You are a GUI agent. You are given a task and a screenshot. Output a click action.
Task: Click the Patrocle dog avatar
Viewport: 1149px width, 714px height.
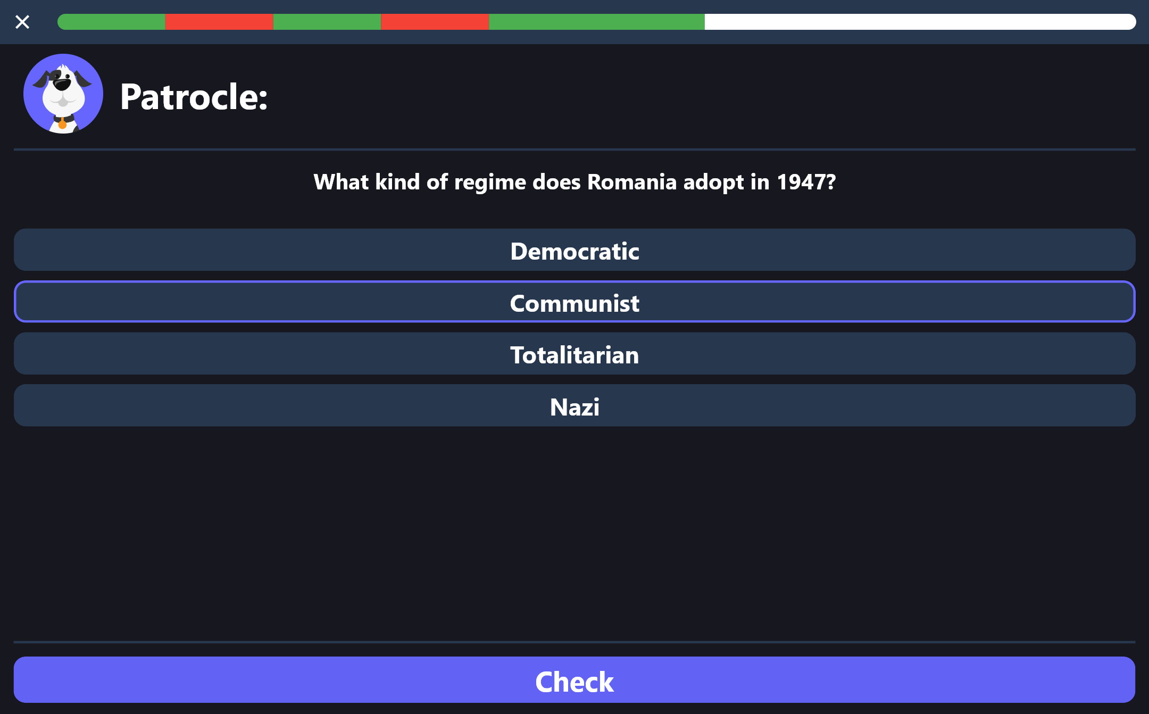pos(63,94)
